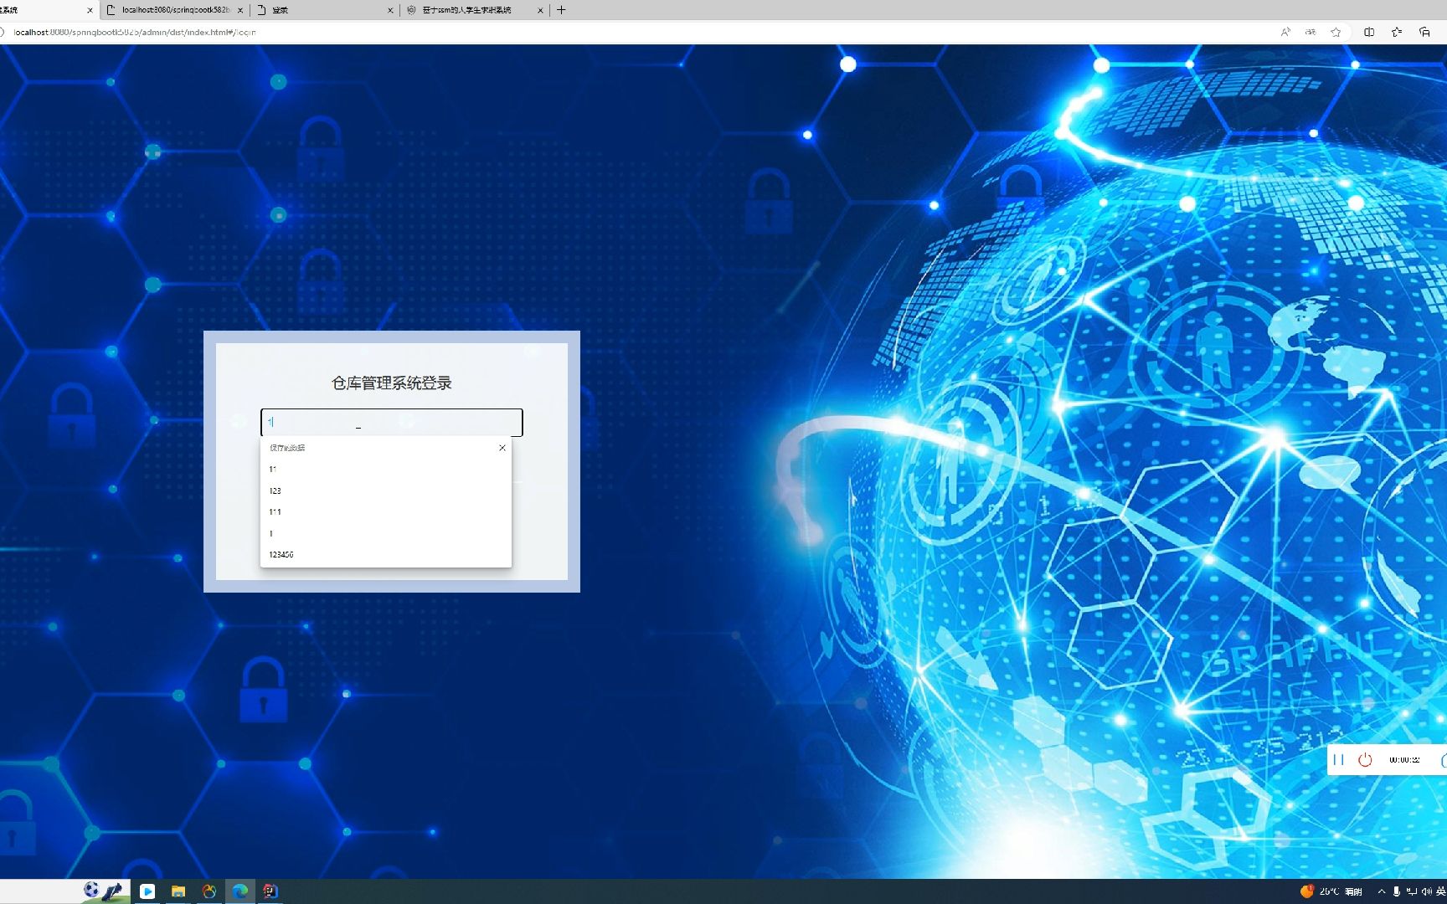The image size is (1447, 904).
Task: Open the Collections icon in toolbar
Action: (1424, 32)
